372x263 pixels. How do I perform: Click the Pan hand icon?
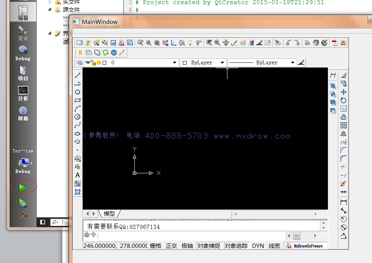coord(165,43)
